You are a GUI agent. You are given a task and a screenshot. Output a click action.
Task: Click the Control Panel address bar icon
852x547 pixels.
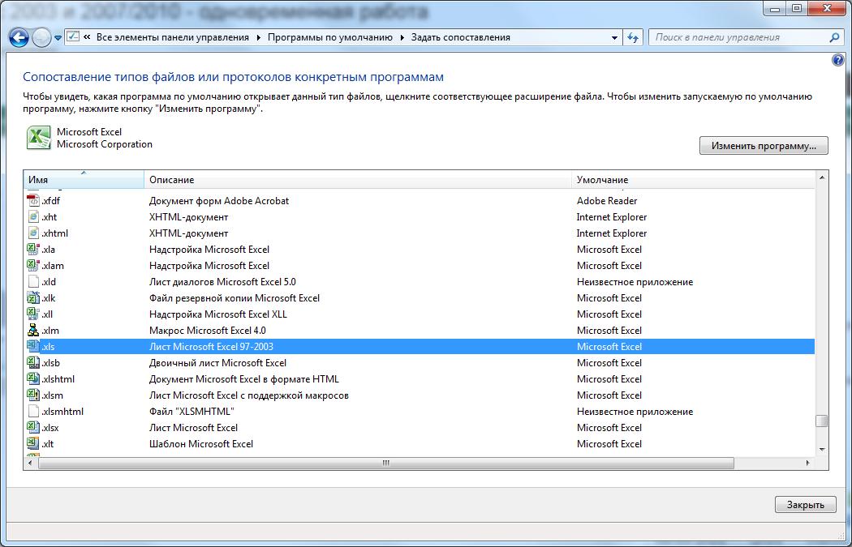pos(73,37)
